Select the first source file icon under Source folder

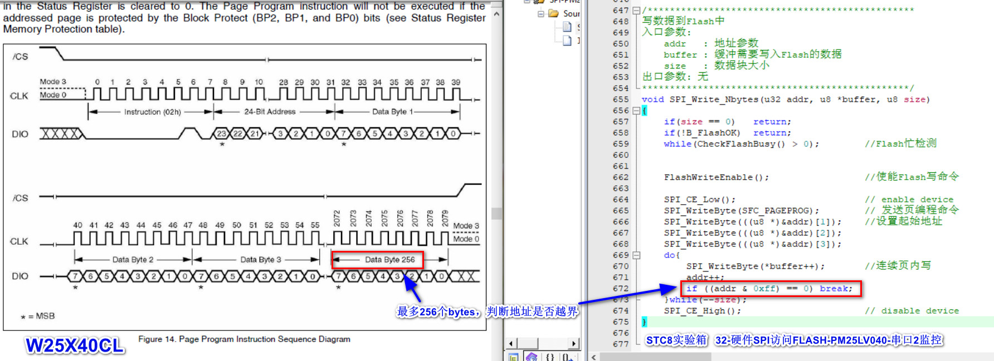567,27
